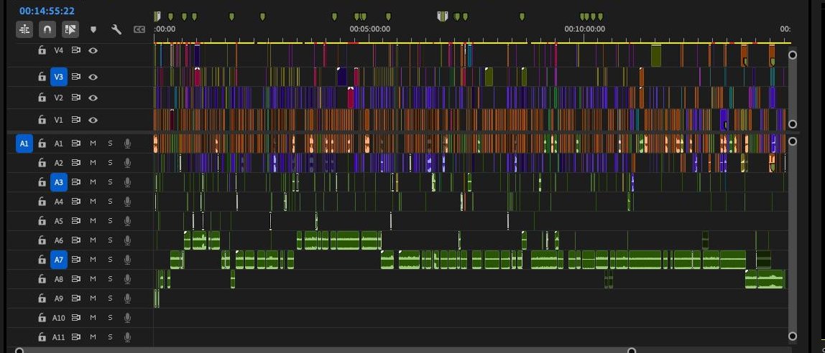The image size is (825, 353).
Task: Click the first sequence marker on ruler
Action: 157,17
